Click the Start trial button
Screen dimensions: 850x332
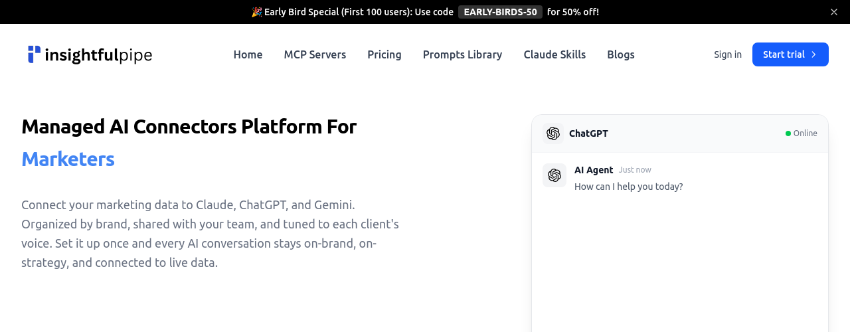coord(790,54)
